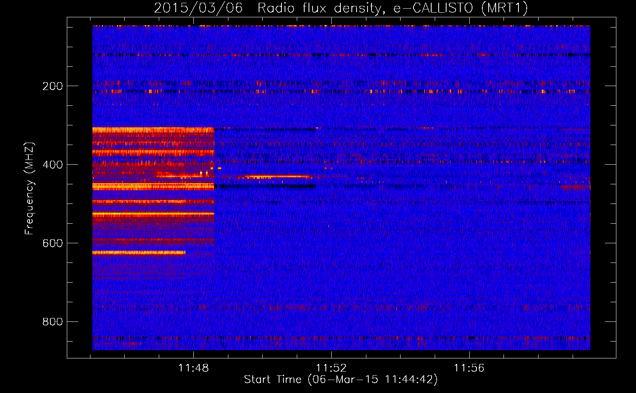Click the '800' frequency tick label

click(53, 322)
